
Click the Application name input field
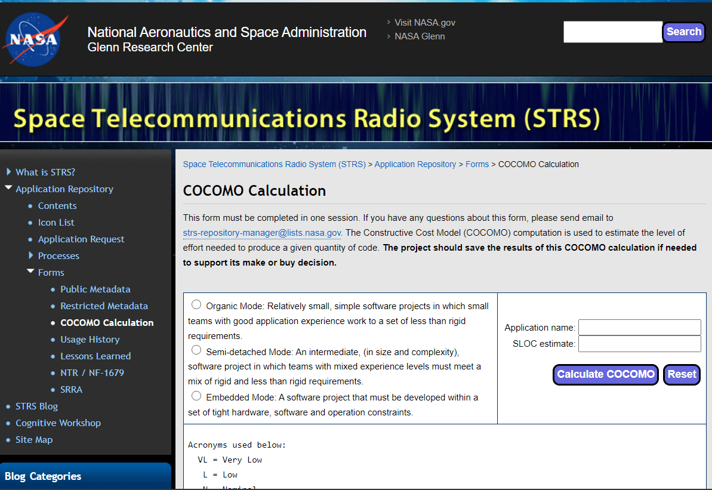(x=639, y=328)
